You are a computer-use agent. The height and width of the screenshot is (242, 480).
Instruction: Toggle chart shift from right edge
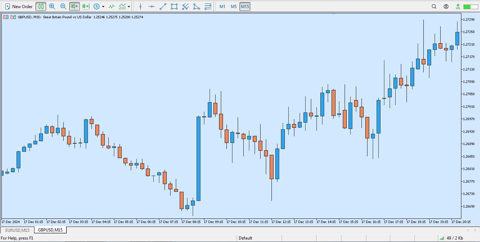click(x=86, y=6)
